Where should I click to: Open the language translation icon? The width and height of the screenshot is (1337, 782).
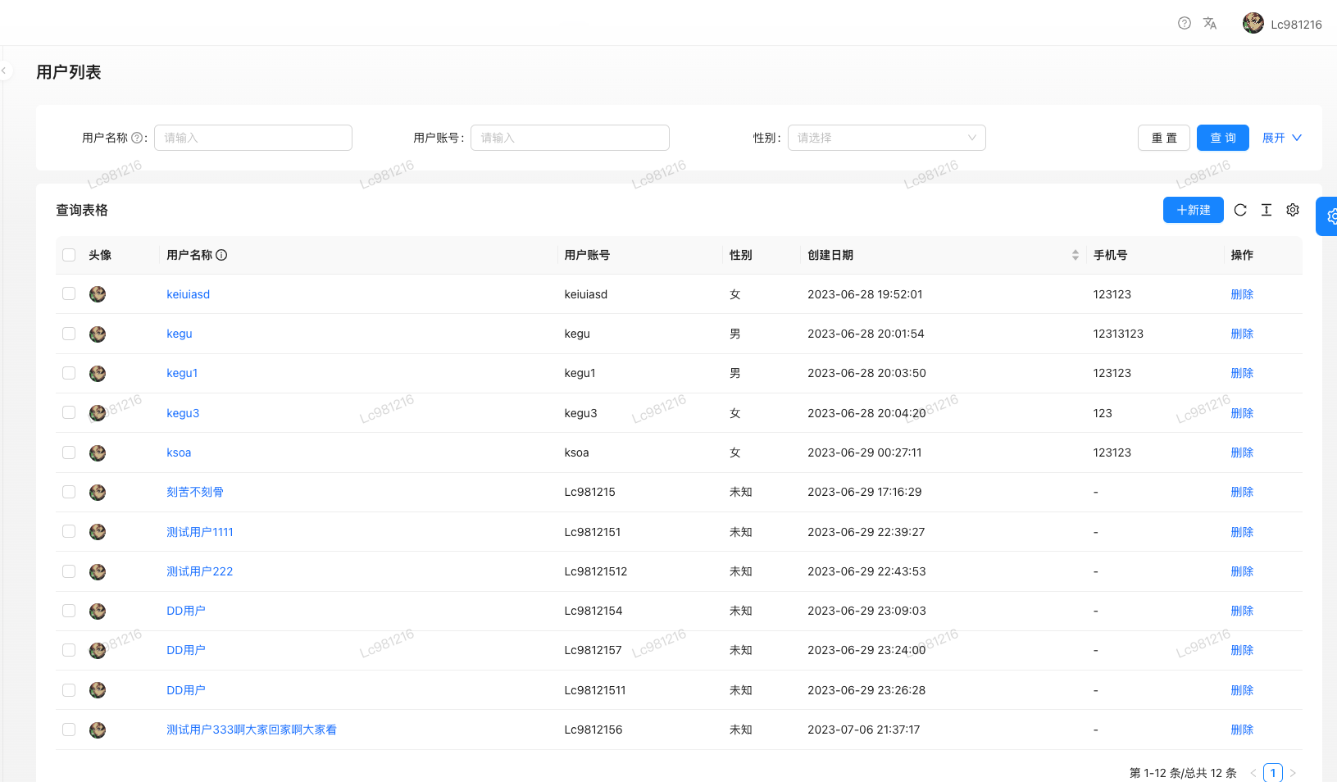pos(1210,23)
